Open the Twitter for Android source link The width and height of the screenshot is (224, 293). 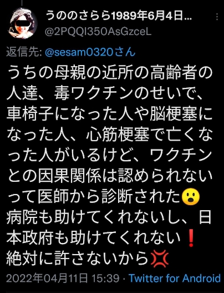coord(175,278)
